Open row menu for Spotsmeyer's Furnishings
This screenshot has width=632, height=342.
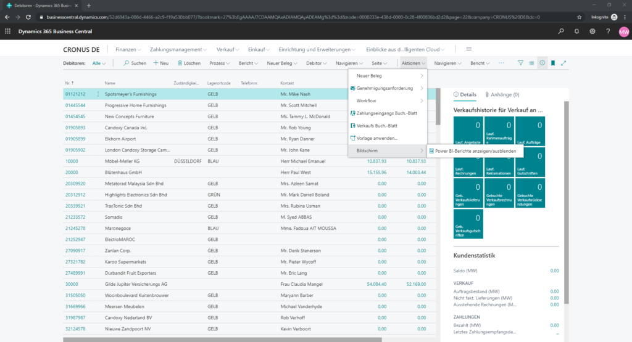click(98, 94)
